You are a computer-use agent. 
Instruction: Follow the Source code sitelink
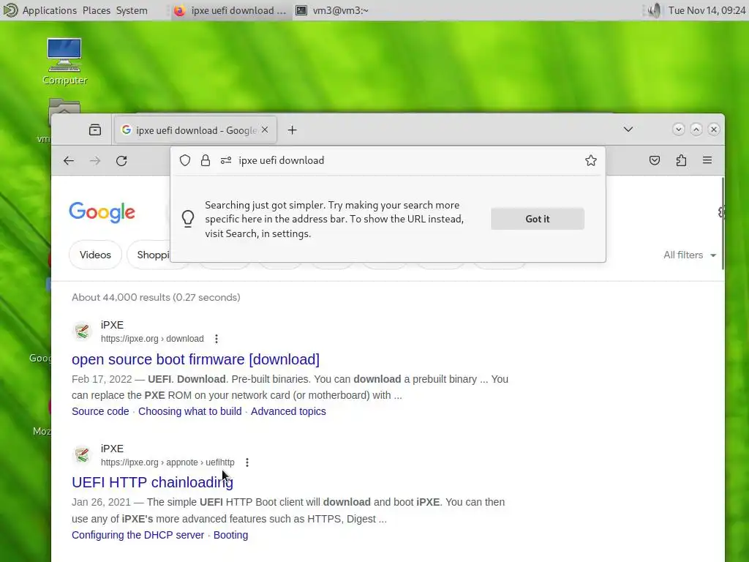coord(100,411)
